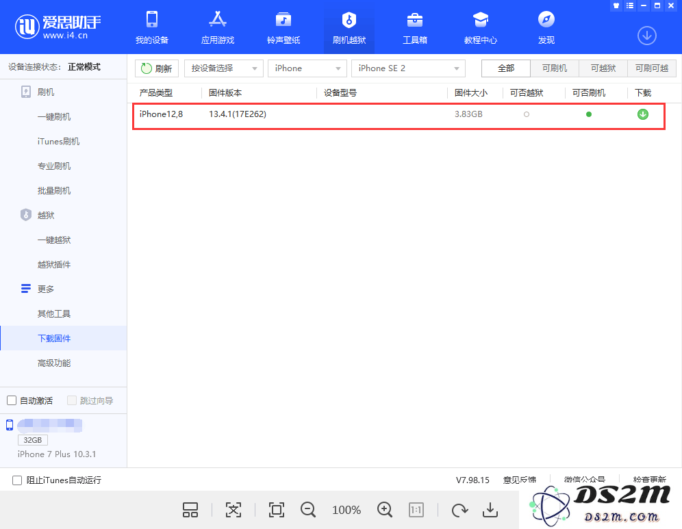Click the viewer fullscreen frame icon

276,510
